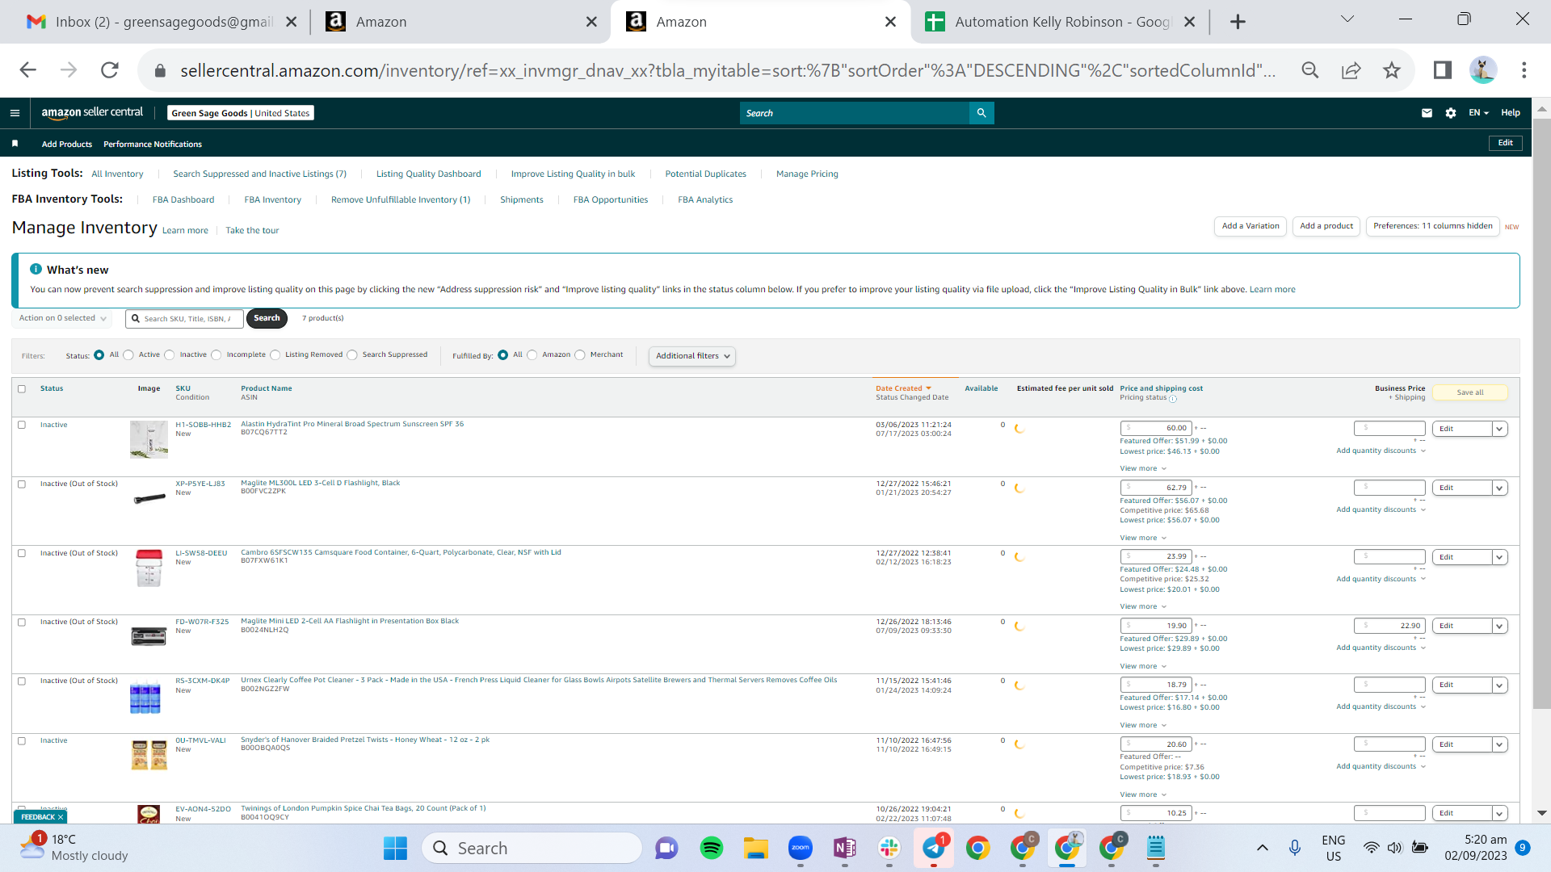1551x872 pixels.
Task: Go back using the browser back arrow
Action: tap(28, 70)
